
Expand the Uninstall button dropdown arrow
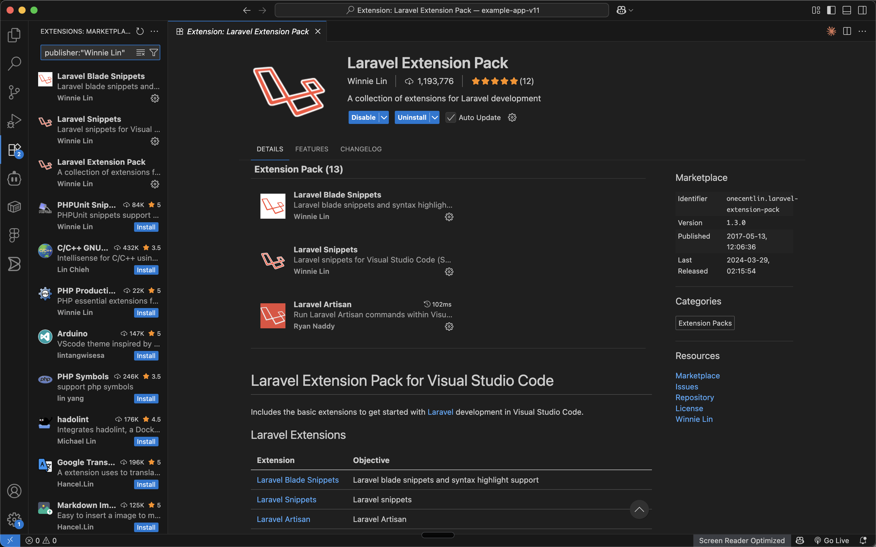click(435, 118)
